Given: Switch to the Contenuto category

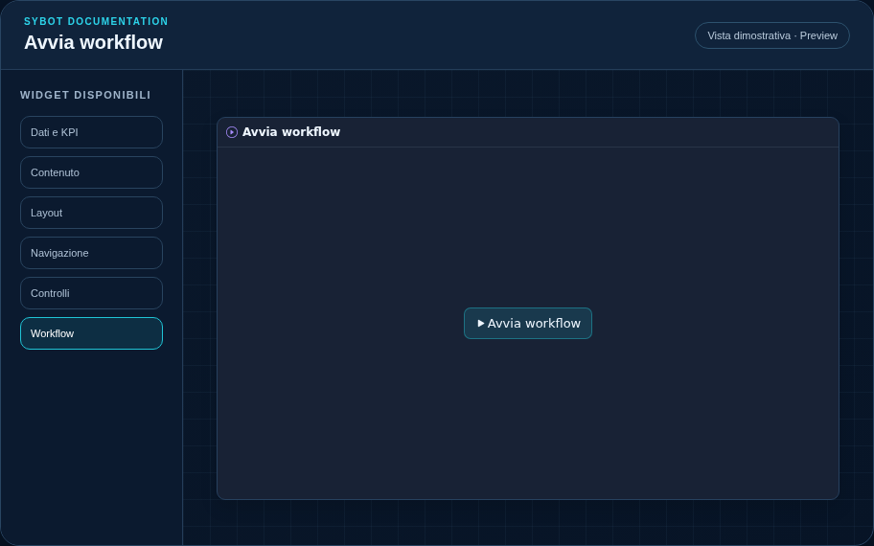Looking at the screenshot, I should click(x=91, y=172).
